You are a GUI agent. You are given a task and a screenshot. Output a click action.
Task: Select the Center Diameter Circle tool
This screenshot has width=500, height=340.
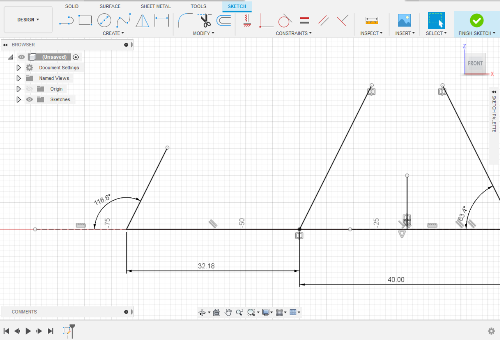(x=104, y=20)
